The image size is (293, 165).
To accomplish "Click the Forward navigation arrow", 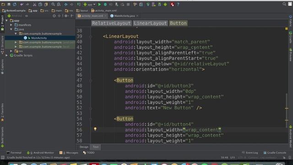I will point(71,4).
